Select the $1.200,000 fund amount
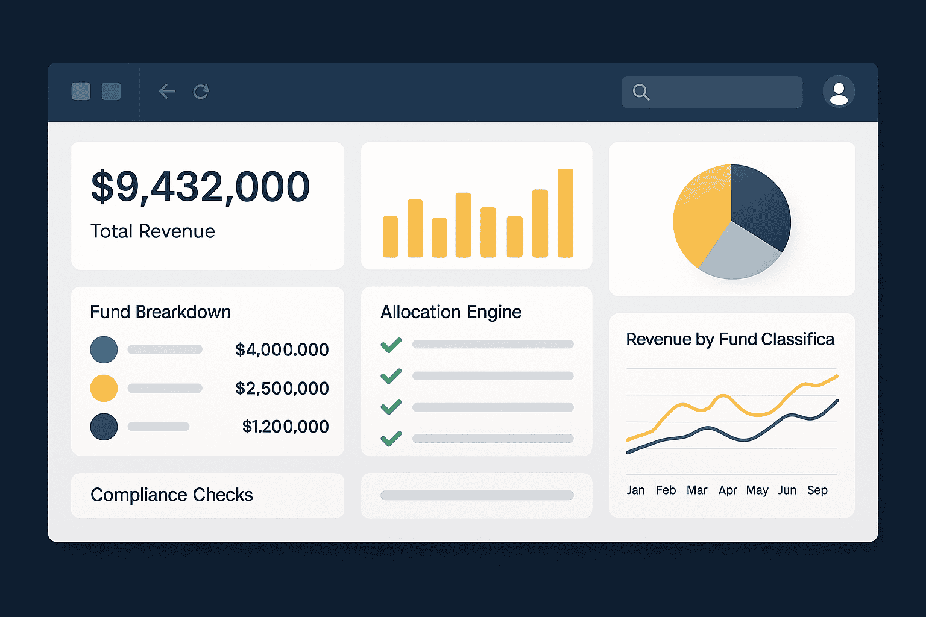 (x=286, y=427)
